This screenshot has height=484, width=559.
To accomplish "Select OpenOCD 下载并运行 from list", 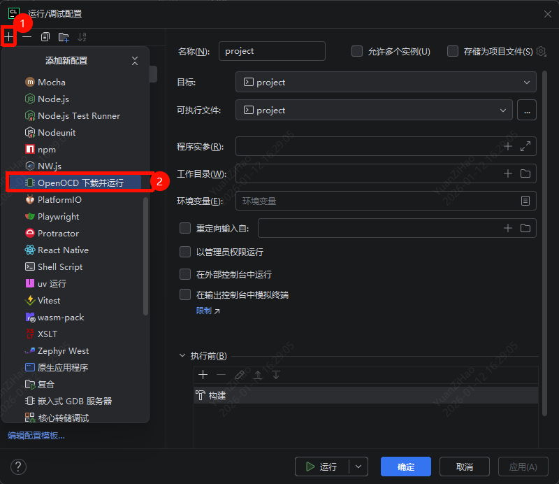I will [80, 183].
